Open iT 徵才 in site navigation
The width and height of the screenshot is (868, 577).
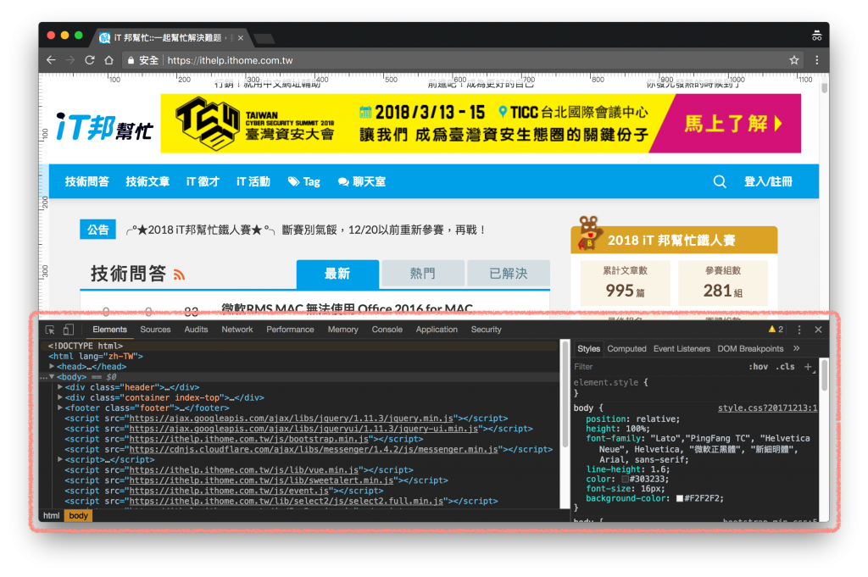point(203,181)
